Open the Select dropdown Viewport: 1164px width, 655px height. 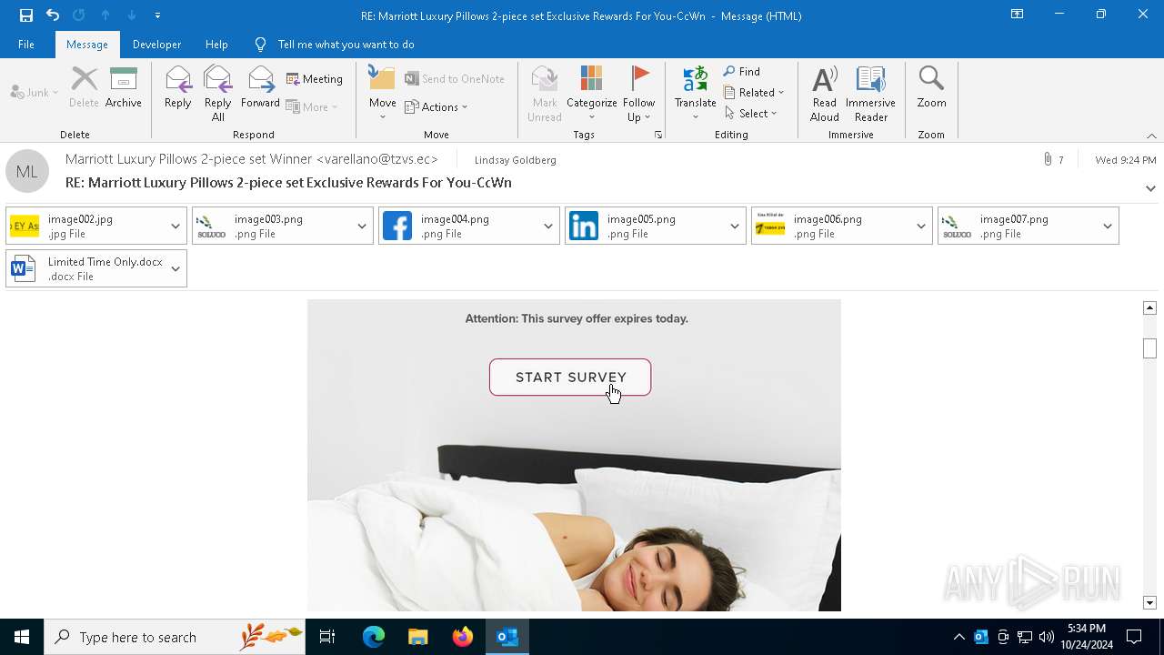pyautogui.click(x=751, y=113)
